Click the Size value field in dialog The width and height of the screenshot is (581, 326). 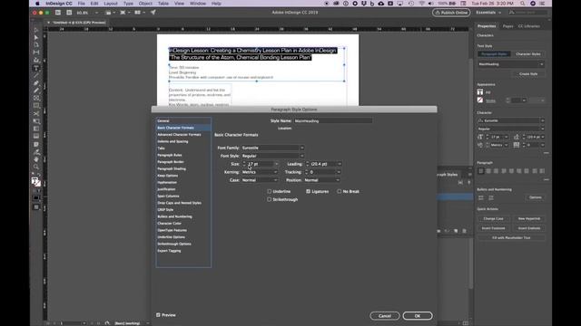coord(261,164)
